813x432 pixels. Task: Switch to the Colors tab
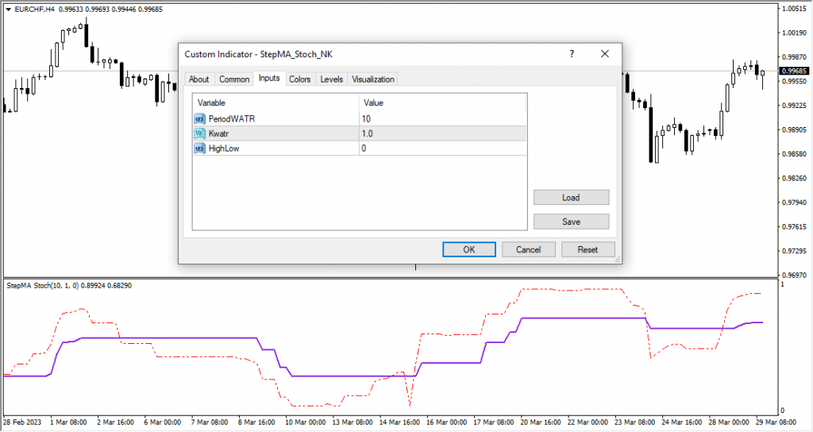tap(299, 79)
